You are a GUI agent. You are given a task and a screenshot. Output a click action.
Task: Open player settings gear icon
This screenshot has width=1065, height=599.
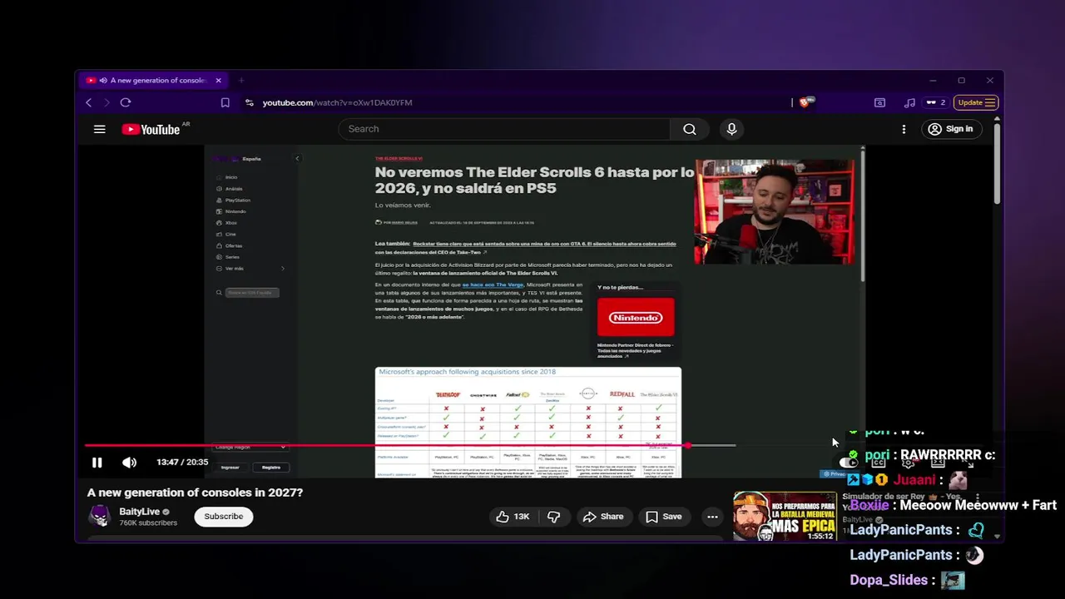[909, 463]
